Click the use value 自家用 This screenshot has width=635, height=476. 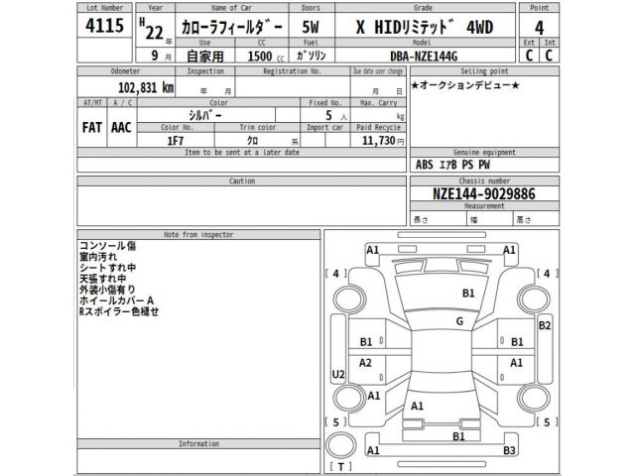pyautogui.click(x=205, y=56)
